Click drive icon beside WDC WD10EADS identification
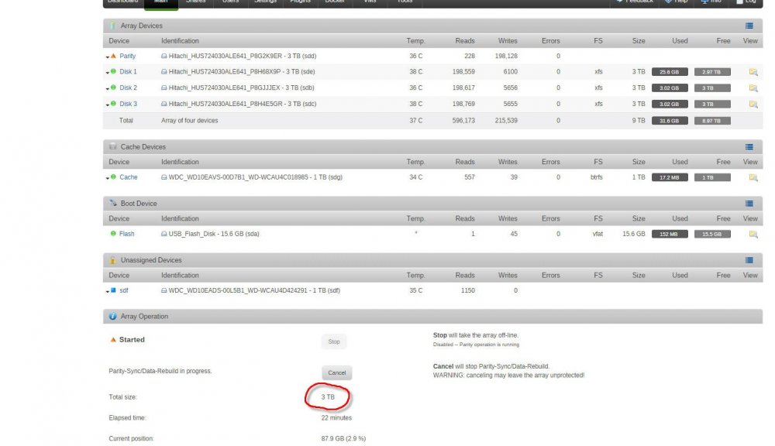 pos(164,291)
